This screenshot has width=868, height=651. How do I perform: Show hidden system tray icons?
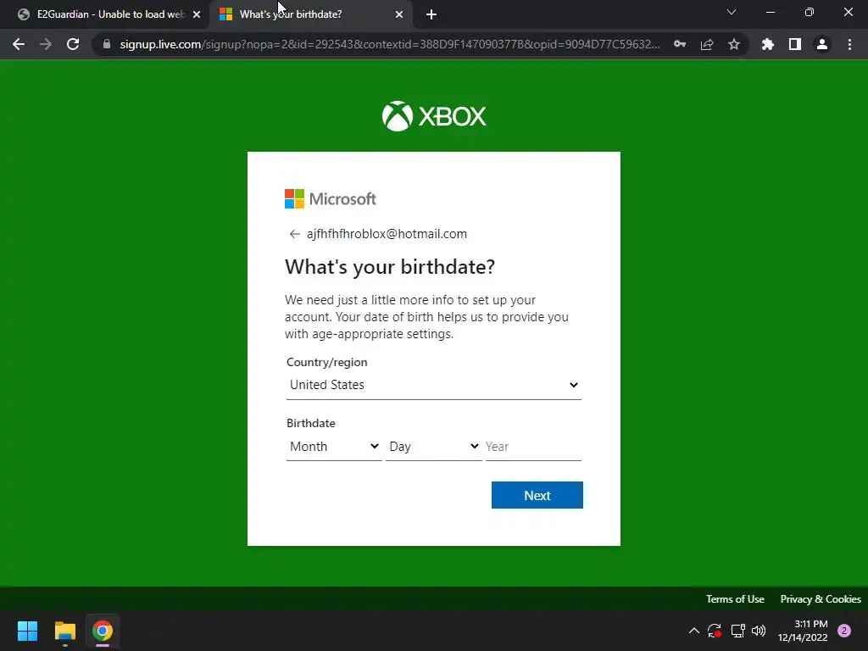coord(693,631)
